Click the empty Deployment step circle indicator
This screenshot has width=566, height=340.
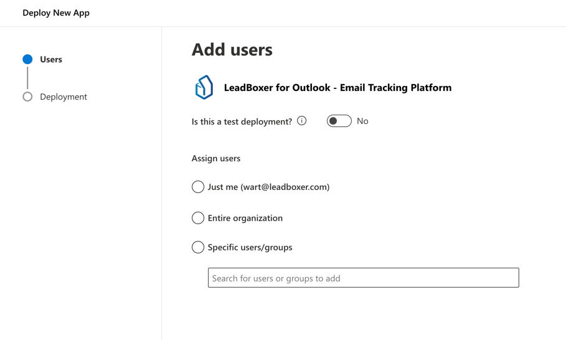coord(27,97)
